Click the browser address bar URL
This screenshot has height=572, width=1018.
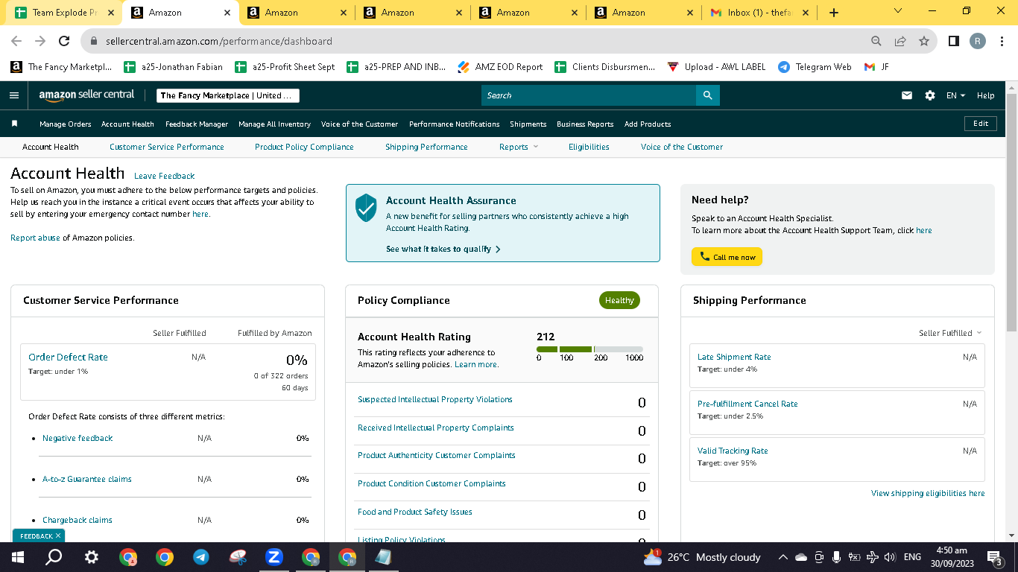click(219, 41)
